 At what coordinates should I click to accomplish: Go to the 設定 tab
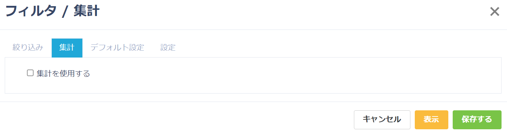[x=168, y=48]
